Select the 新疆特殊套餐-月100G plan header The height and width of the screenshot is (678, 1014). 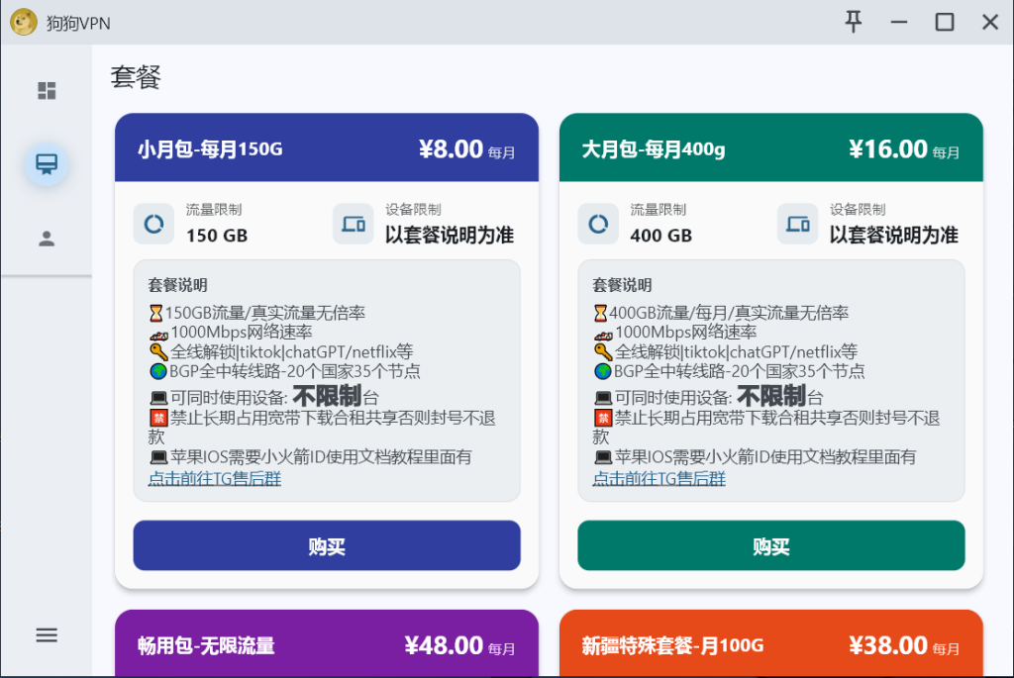click(x=770, y=643)
